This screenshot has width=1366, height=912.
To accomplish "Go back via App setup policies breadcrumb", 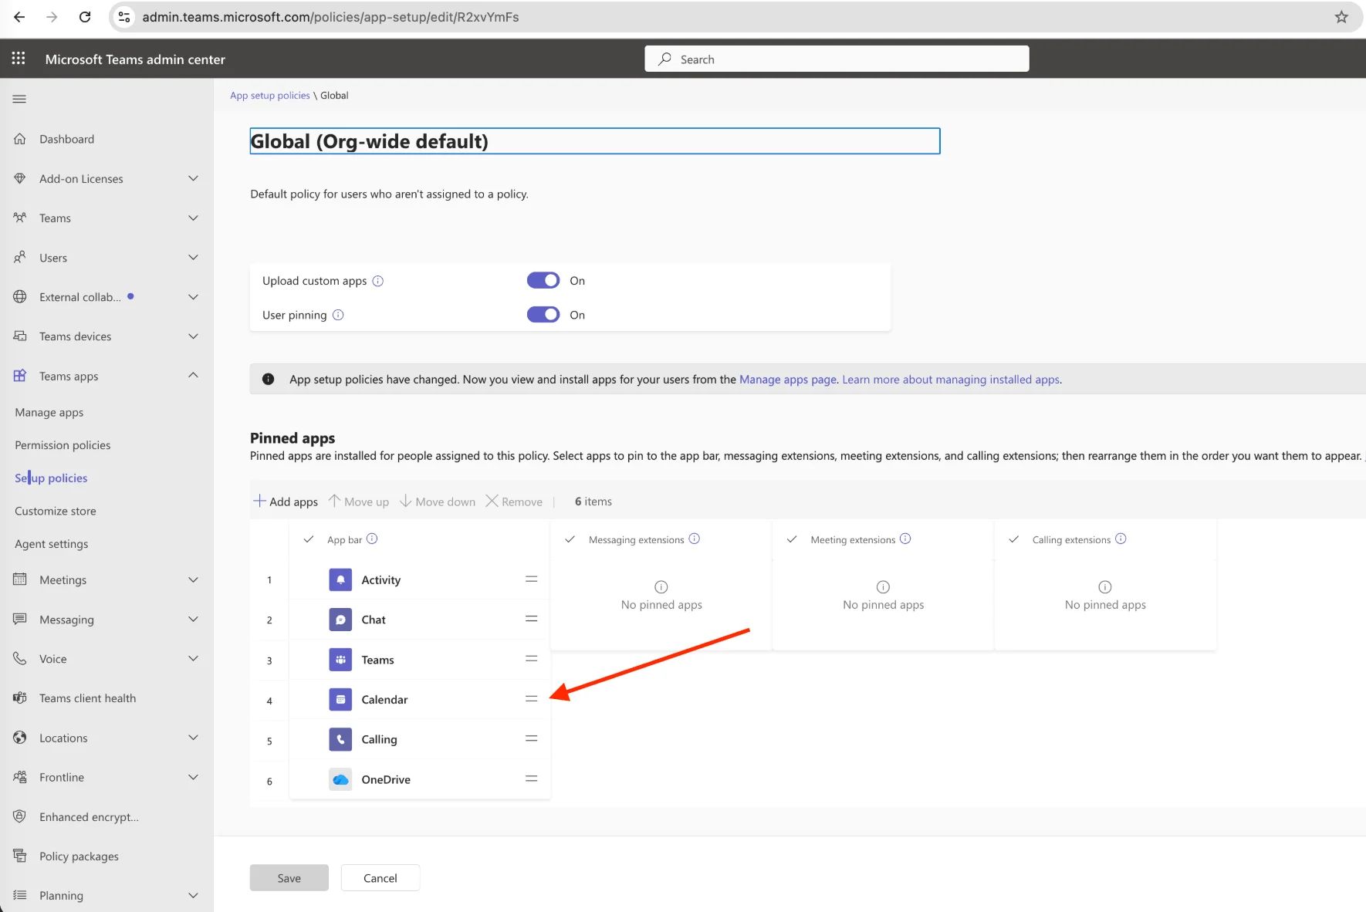I will [x=270, y=96].
